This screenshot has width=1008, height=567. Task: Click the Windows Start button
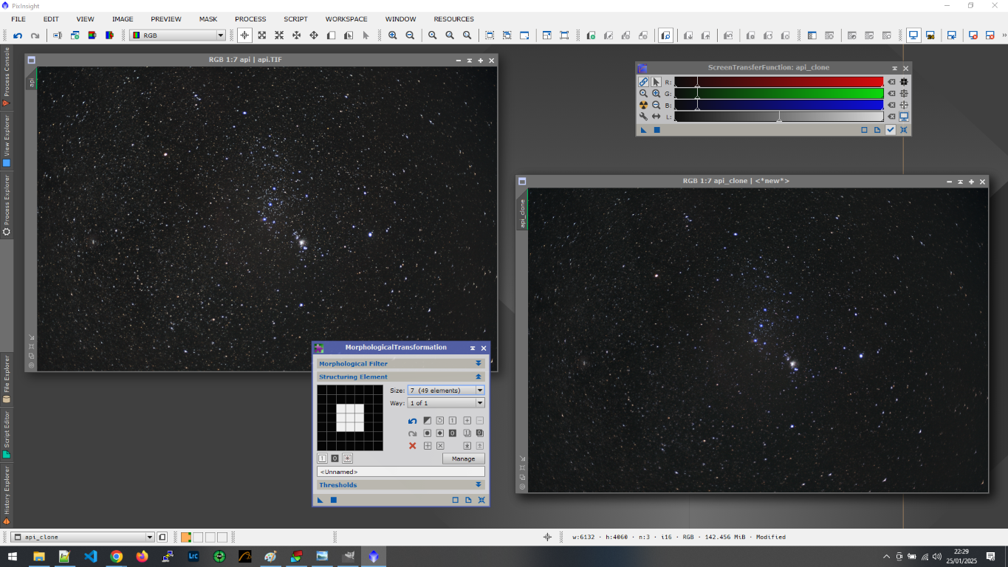coord(13,556)
